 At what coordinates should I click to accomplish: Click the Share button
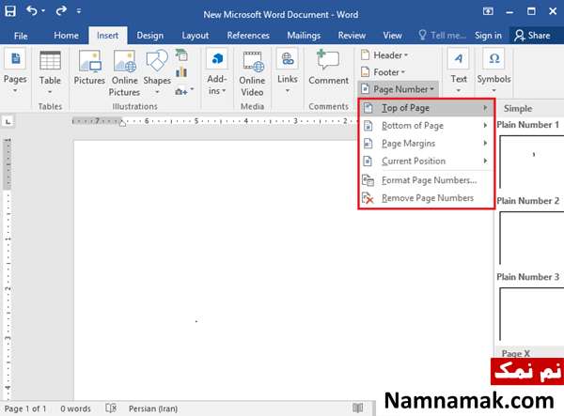(532, 36)
